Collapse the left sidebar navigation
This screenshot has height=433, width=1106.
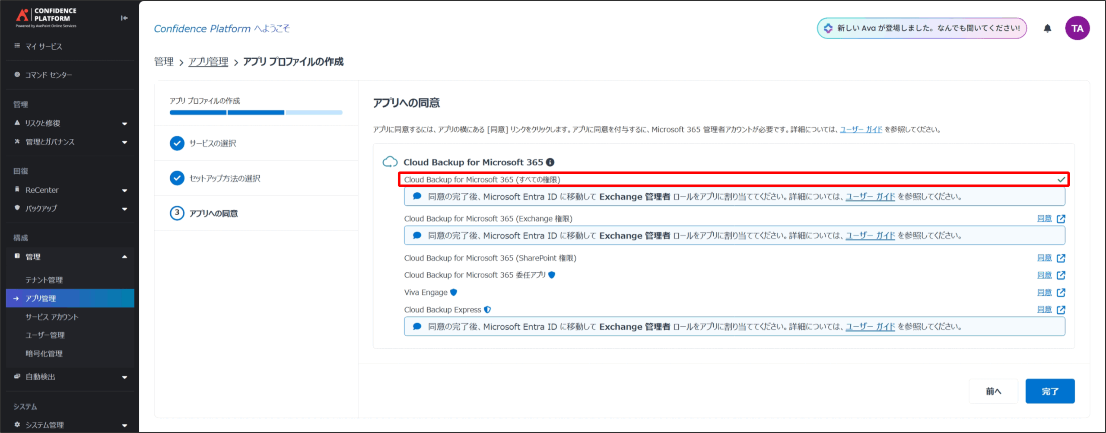[124, 18]
